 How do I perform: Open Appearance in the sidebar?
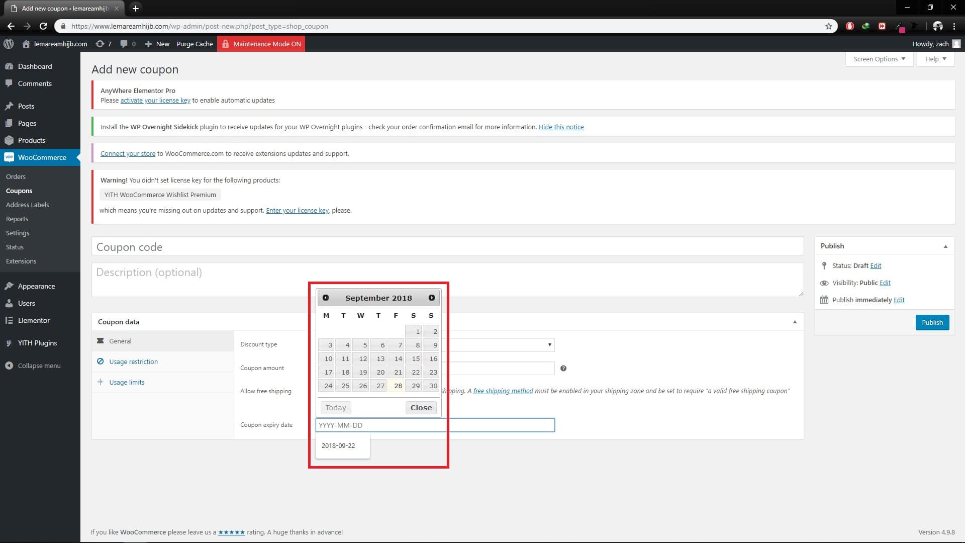pyautogui.click(x=40, y=286)
